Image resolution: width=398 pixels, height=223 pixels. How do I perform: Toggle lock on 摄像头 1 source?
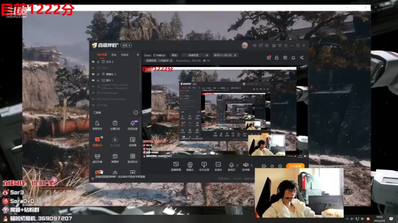click(98, 74)
